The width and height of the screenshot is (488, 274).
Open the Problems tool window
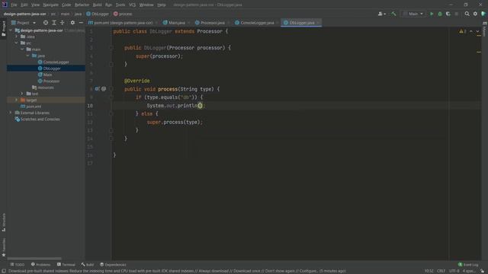(40, 265)
